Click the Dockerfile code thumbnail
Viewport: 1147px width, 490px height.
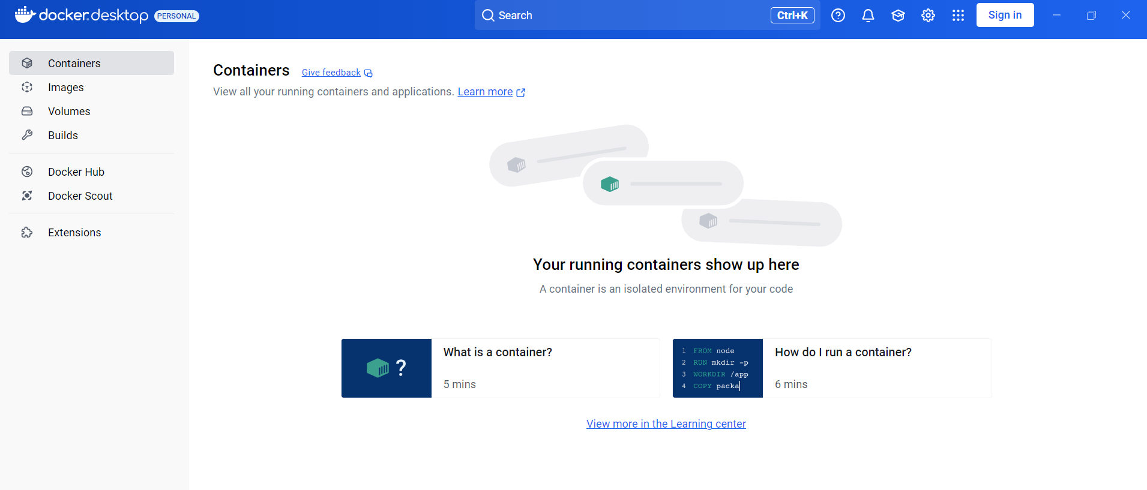(718, 368)
